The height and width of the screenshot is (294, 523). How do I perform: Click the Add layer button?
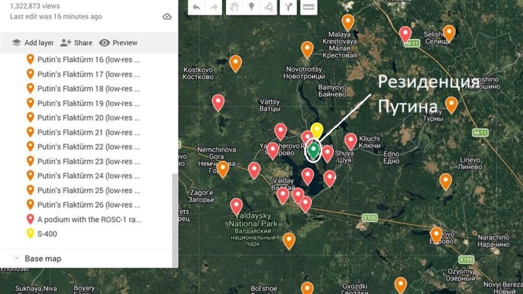(33, 43)
